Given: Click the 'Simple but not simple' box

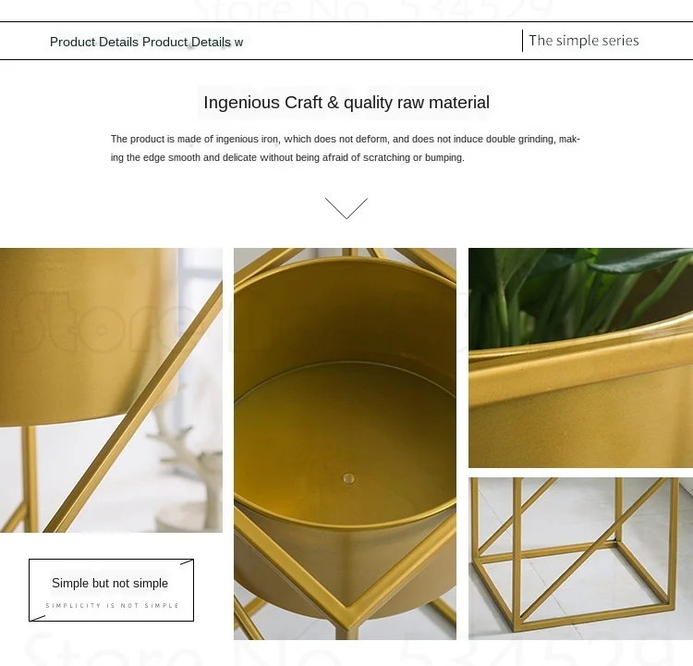Looking at the screenshot, I should [x=112, y=590].
